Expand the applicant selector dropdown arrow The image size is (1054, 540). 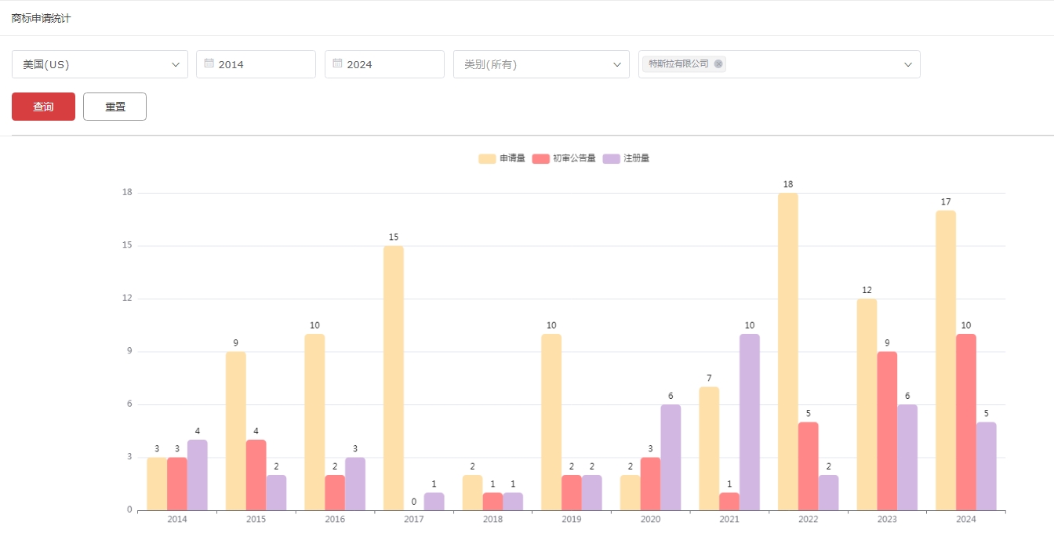pos(908,64)
